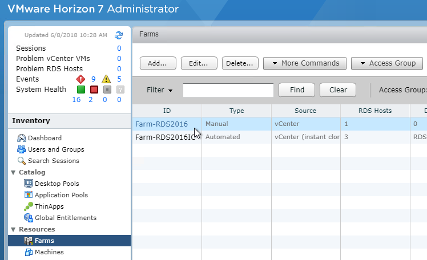Open the Filter dropdown
Image resolution: width=427 pixels, height=260 pixels.
tap(159, 90)
